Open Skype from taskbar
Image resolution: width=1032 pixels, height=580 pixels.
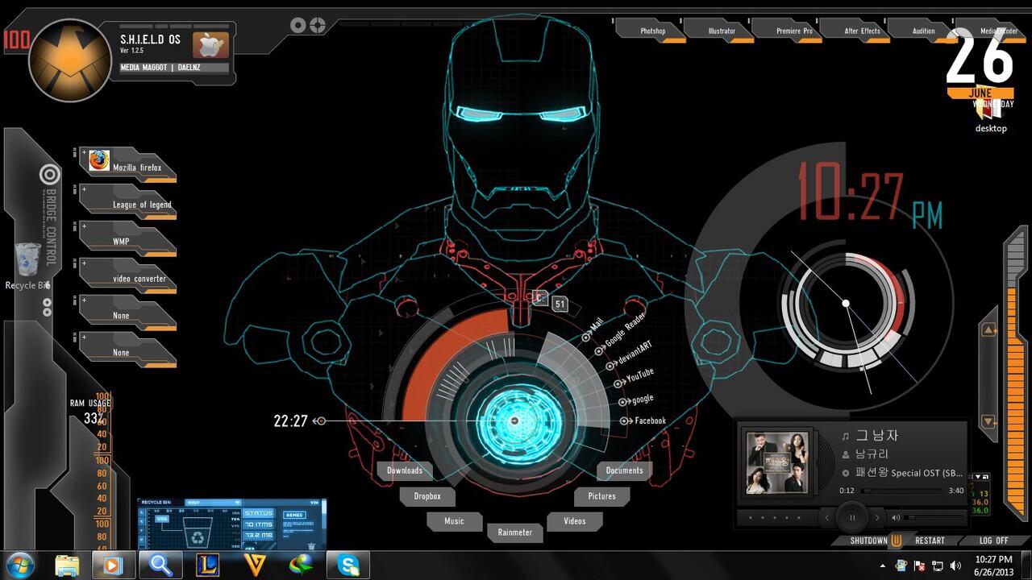349,565
